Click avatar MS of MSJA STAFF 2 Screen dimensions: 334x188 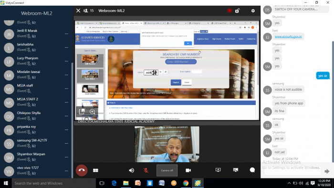pyautogui.click(x=9, y=103)
